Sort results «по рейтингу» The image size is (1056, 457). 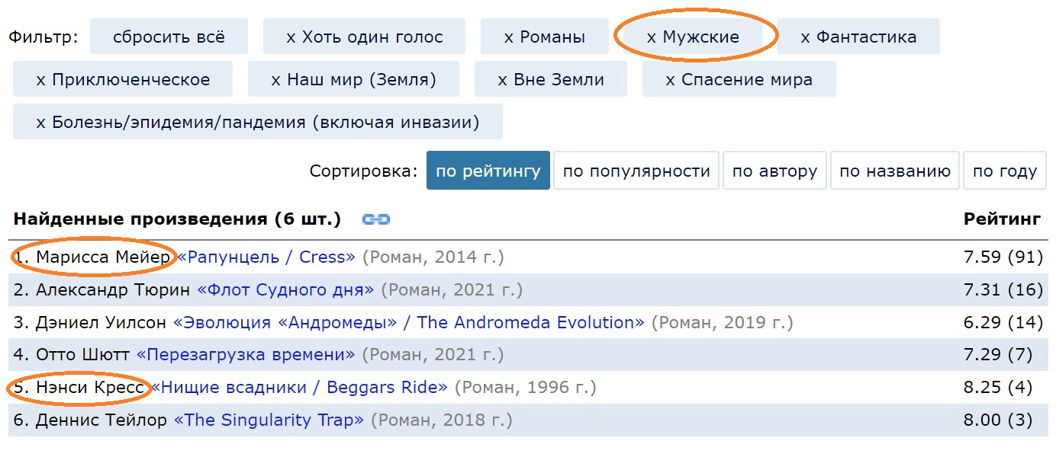[x=488, y=171]
